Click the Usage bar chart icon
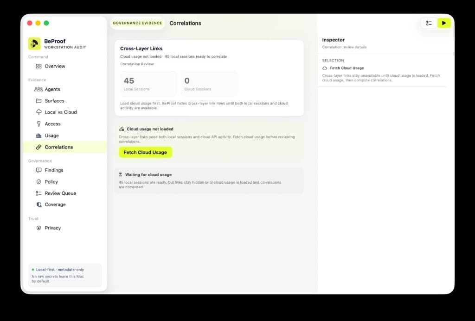Image resolution: width=475 pixels, height=321 pixels. [39, 136]
